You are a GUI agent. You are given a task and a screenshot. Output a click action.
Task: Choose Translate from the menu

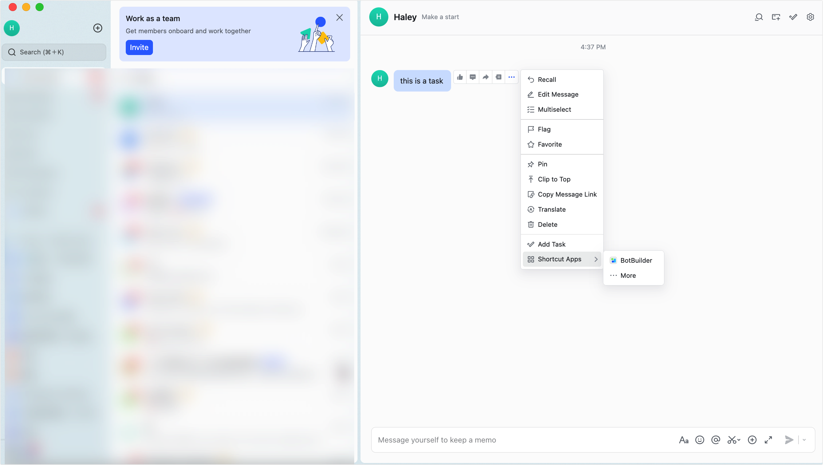coord(562,210)
